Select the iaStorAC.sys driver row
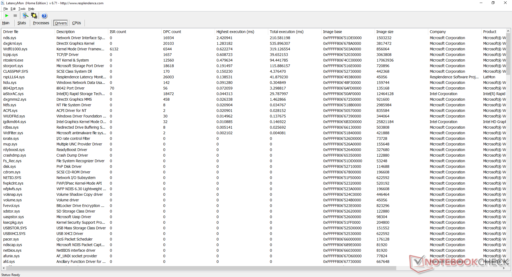 coord(254,94)
